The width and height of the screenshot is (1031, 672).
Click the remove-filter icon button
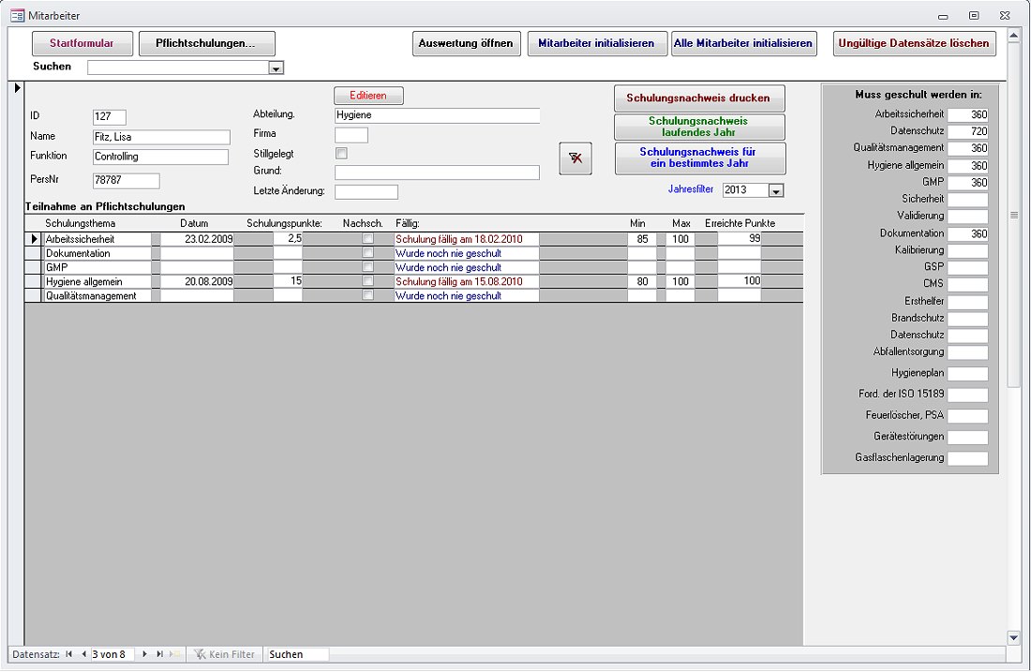tap(575, 159)
